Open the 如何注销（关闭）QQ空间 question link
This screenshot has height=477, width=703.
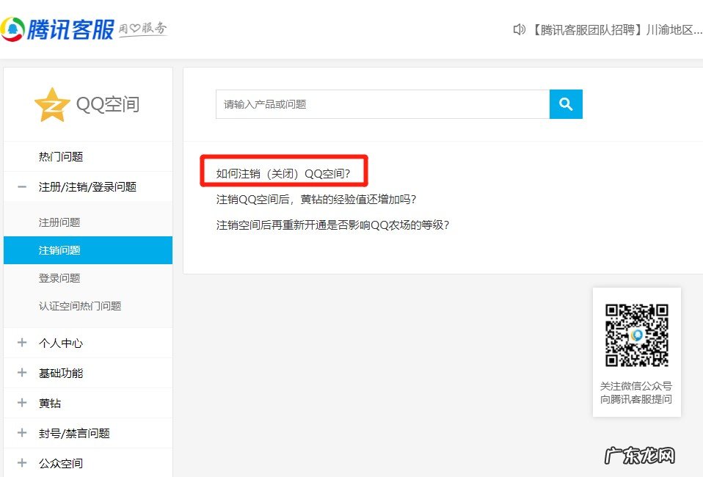pyautogui.click(x=283, y=174)
